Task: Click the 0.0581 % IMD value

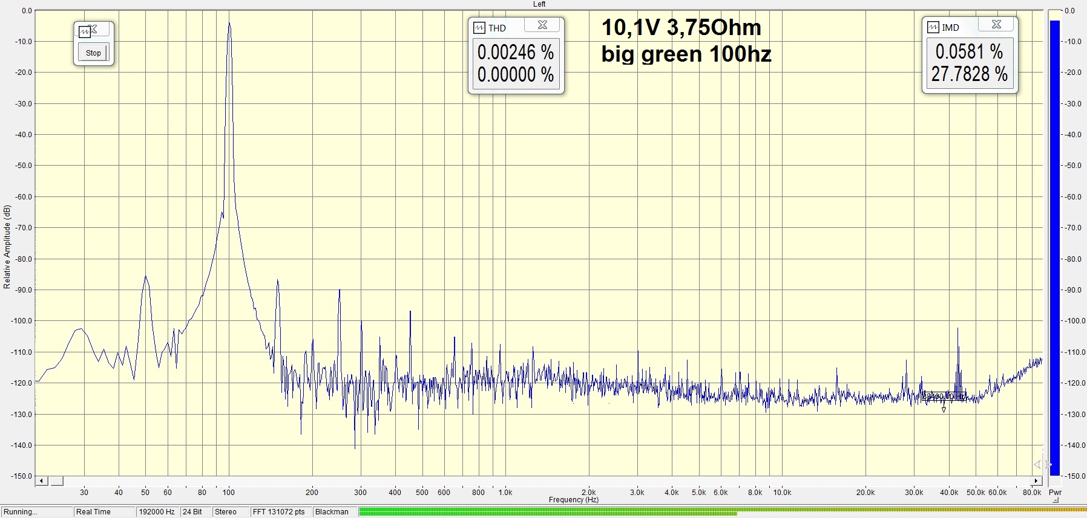Action: tap(970, 51)
